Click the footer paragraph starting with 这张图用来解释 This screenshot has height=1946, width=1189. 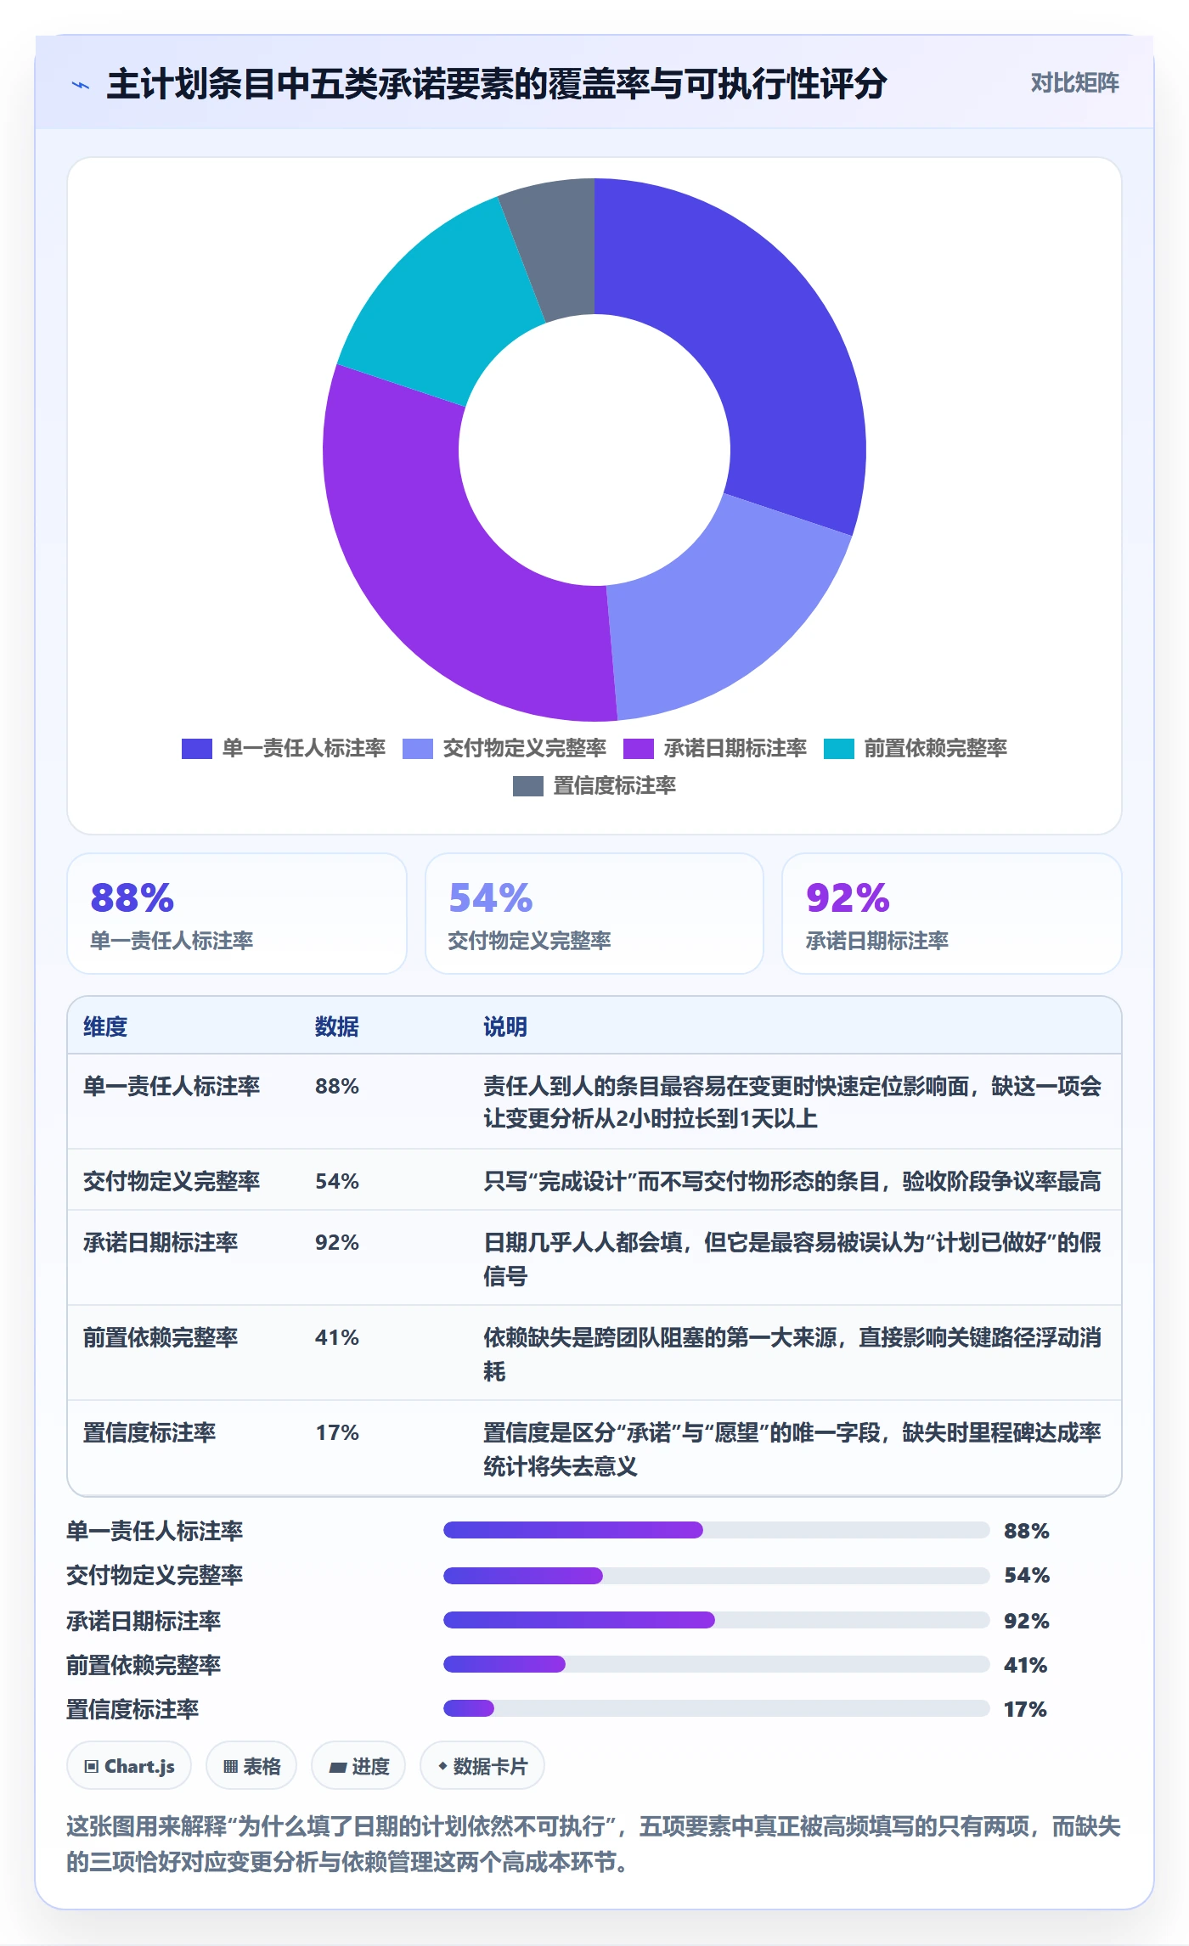594,1844
